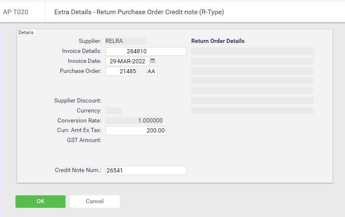Click the Credit Note Num. field 26541

coord(146,170)
